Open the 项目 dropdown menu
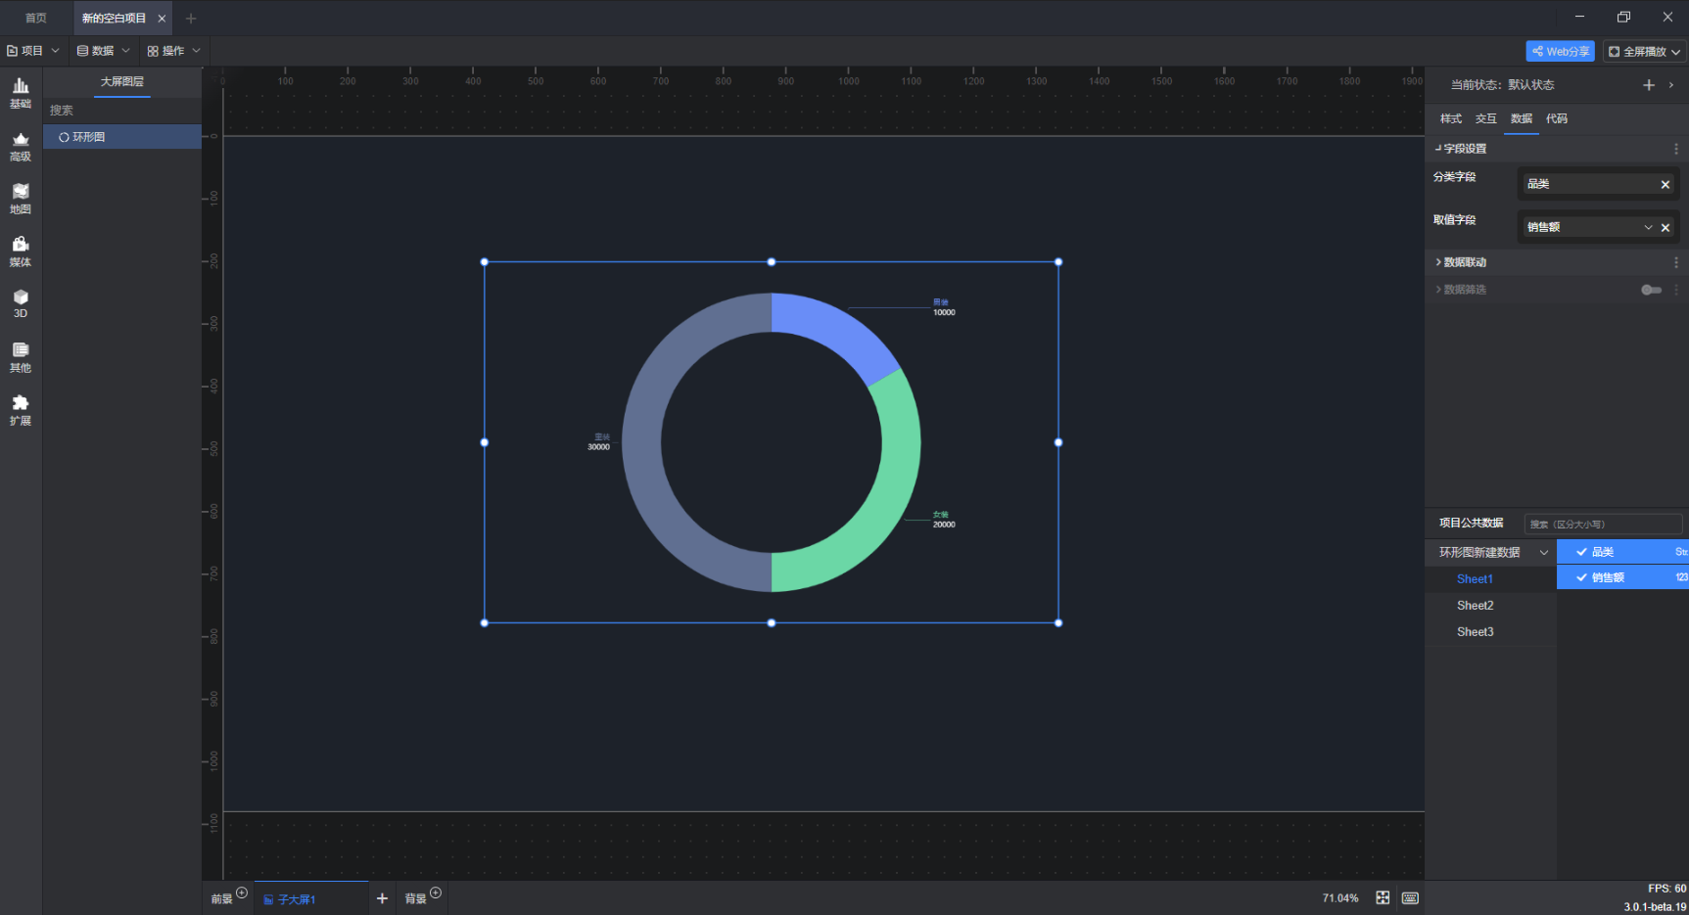The width and height of the screenshot is (1689, 915). (32, 51)
